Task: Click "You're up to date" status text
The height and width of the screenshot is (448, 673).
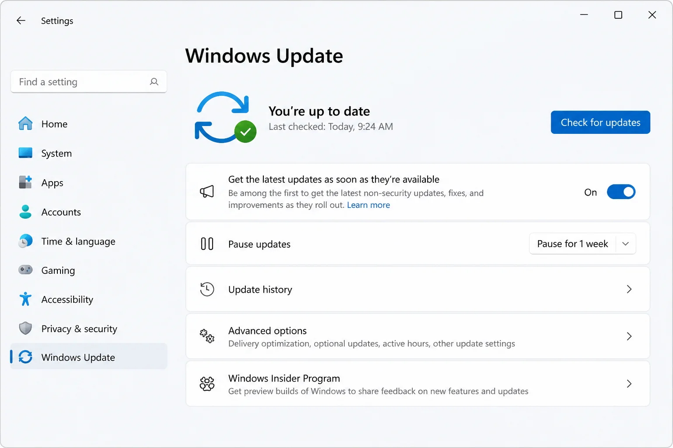Action: (x=319, y=111)
